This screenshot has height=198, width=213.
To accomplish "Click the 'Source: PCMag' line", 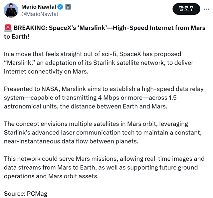I will [x=26, y=193].
